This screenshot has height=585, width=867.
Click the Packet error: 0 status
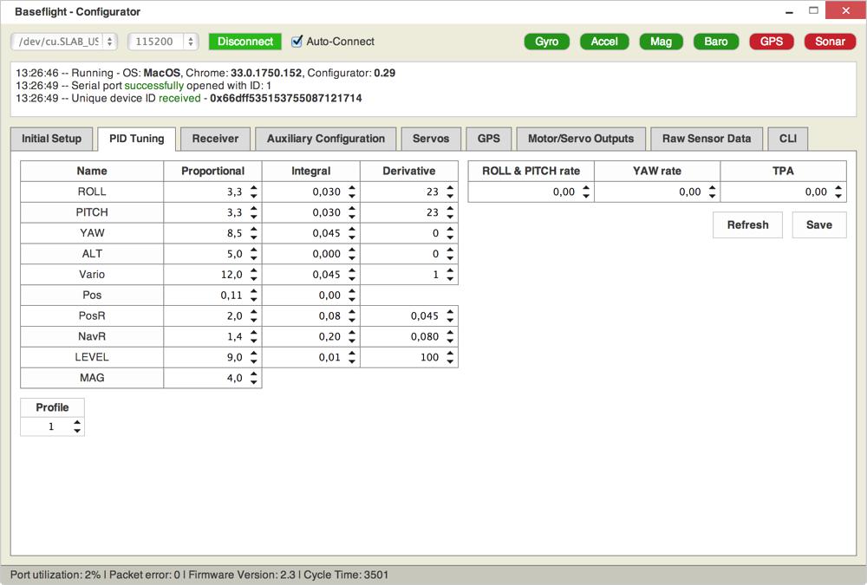[x=145, y=575]
